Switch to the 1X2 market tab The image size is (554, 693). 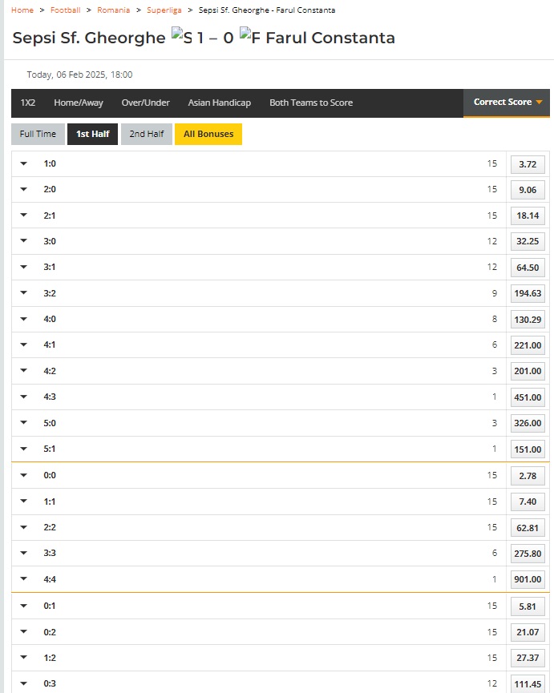(28, 103)
